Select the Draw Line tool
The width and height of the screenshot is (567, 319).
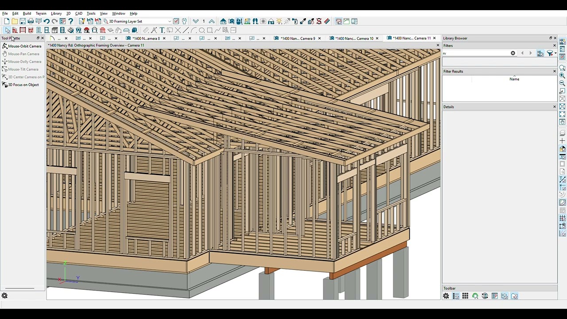point(186,30)
